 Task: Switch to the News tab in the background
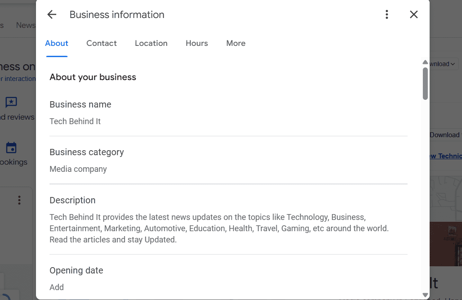[x=26, y=25]
